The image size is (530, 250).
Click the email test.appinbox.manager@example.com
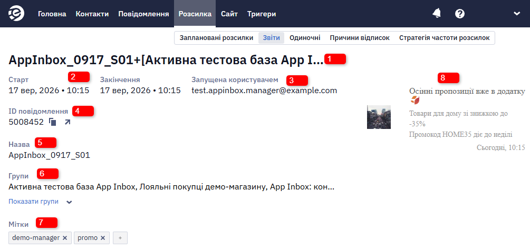264,91
